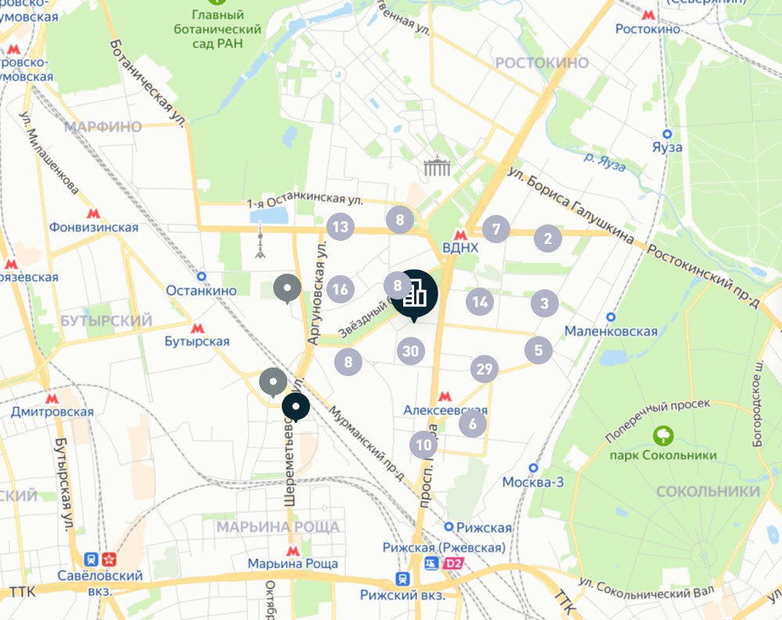Select cluster 7 beside ВДНХ metro
Viewport: 782px width, 620px height.
click(496, 229)
